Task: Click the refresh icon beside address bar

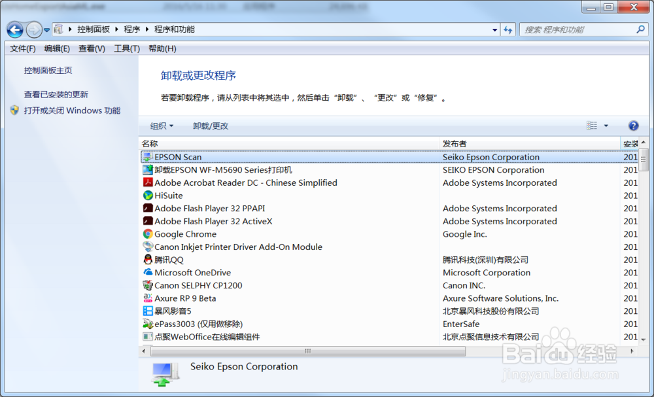Action: coord(508,29)
